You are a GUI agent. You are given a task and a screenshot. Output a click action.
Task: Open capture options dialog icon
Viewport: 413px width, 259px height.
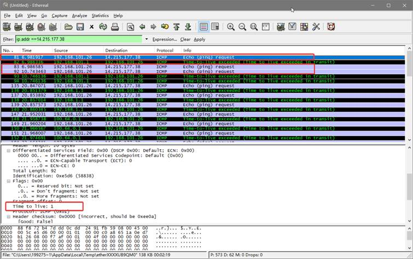tap(18, 27)
